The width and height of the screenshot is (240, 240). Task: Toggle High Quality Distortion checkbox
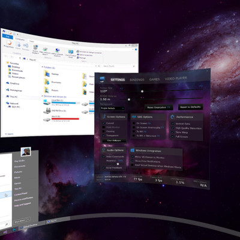coord(173,128)
